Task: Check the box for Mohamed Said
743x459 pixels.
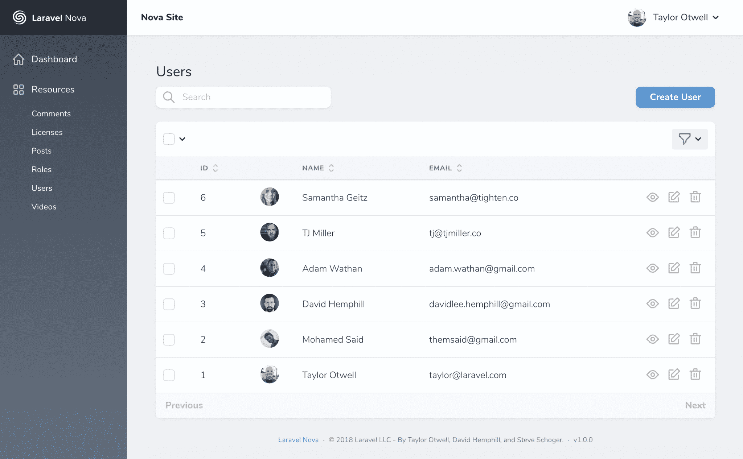Action: pos(169,340)
